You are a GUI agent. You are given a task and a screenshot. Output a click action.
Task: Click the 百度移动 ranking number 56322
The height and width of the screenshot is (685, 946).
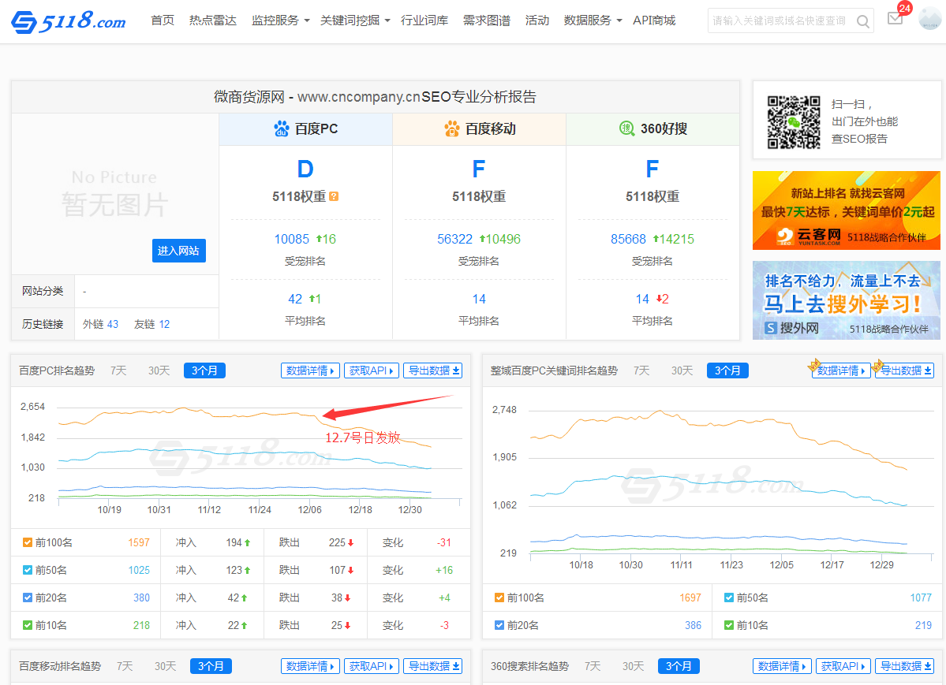pos(455,240)
